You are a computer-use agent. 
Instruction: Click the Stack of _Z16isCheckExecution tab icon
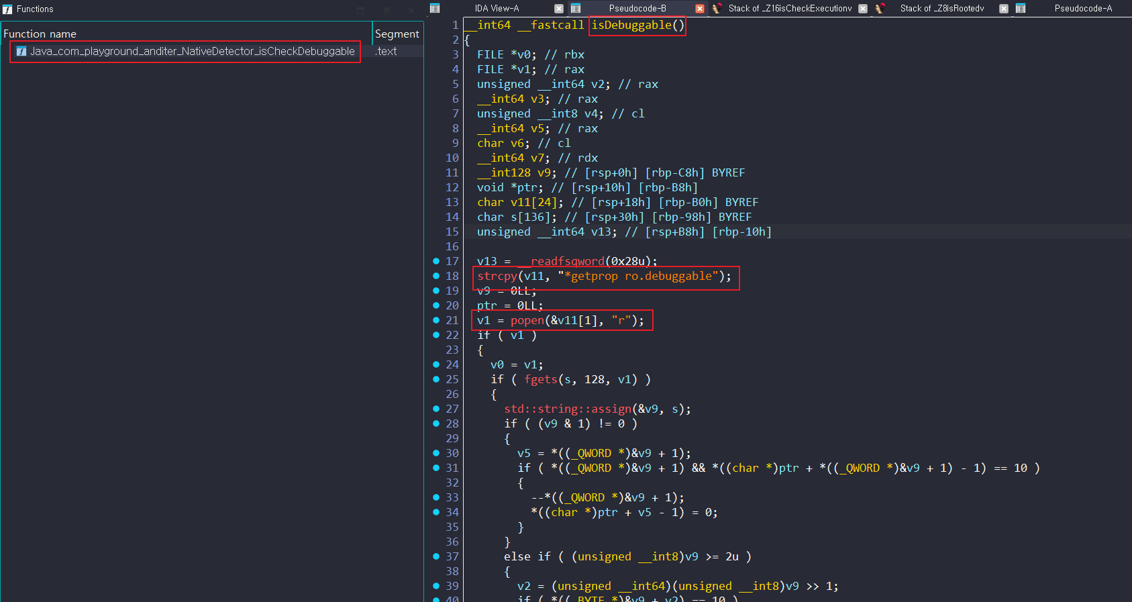[717, 9]
